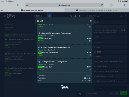Open Minnesota Timberwolves - Phoenix Suns match
This screenshot has height=97, width=129.
[56, 33]
